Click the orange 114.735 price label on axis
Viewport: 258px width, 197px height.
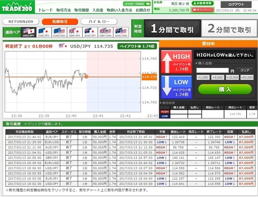(149, 77)
